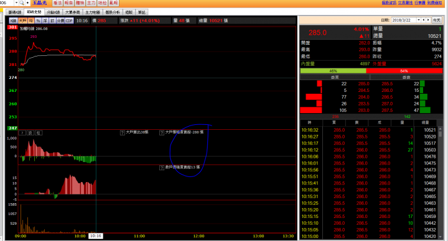The height and width of the screenshot is (241, 448).
Task: Click the 247 lower limit price label
Action: [x=12, y=129]
